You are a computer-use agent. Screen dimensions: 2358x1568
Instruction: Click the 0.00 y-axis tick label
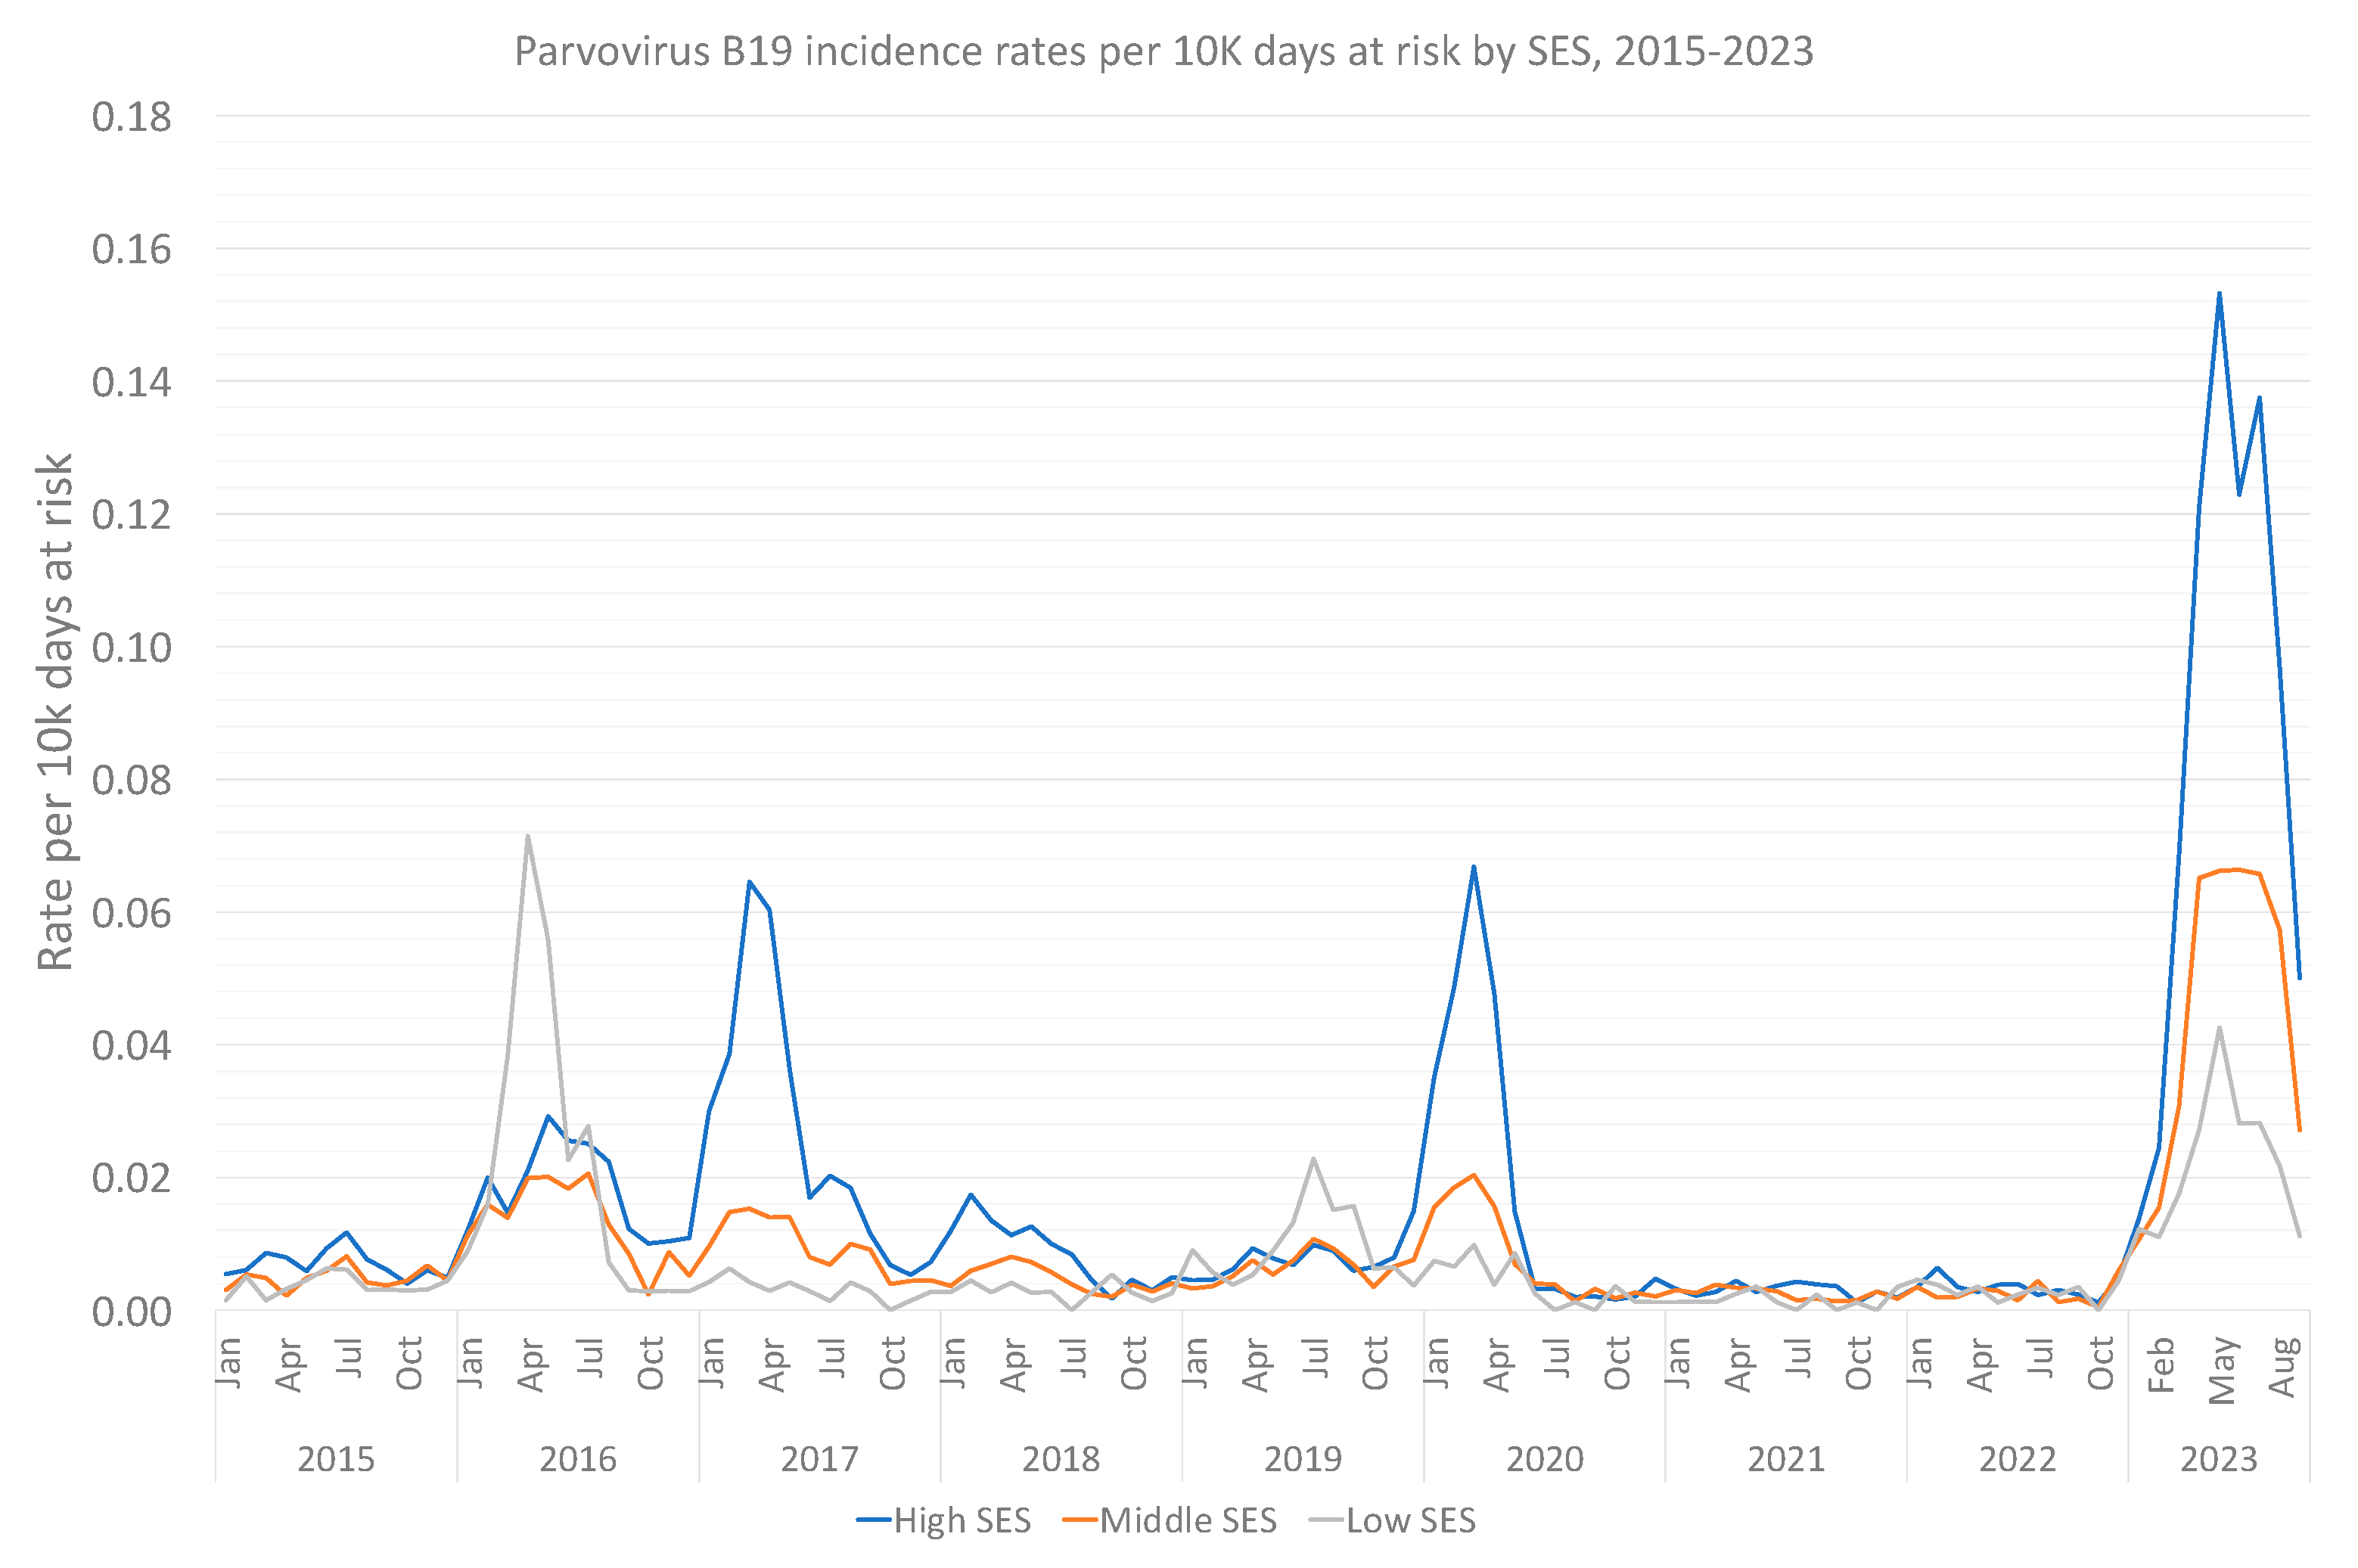coord(131,1311)
